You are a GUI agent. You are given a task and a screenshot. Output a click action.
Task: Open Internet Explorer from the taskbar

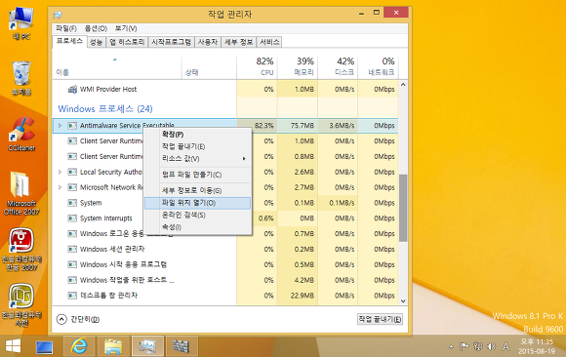pyautogui.click(x=79, y=346)
